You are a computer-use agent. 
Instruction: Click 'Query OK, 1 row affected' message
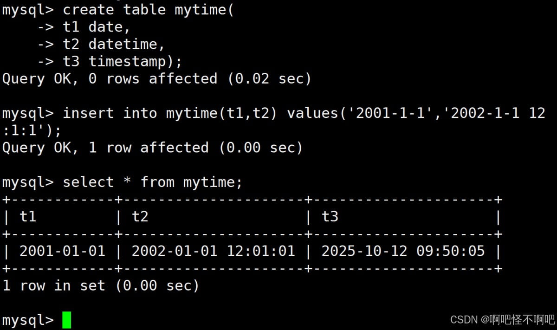tap(105, 148)
